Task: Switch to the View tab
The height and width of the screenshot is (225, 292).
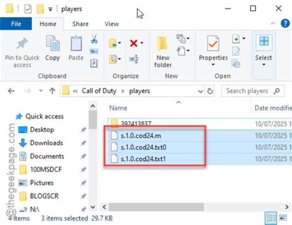Action: pyautogui.click(x=112, y=24)
